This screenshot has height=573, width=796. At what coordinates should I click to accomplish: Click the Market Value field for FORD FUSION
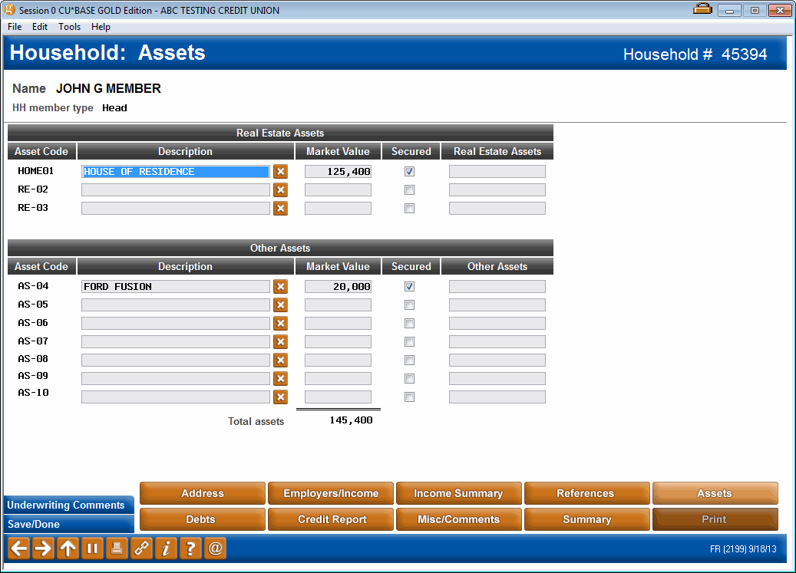click(338, 286)
